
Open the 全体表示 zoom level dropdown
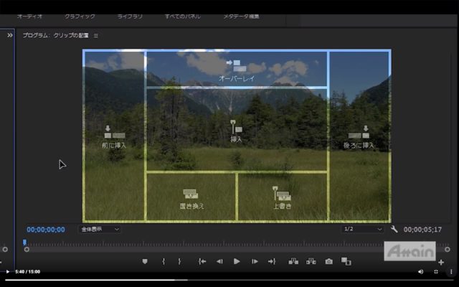click(x=100, y=229)
